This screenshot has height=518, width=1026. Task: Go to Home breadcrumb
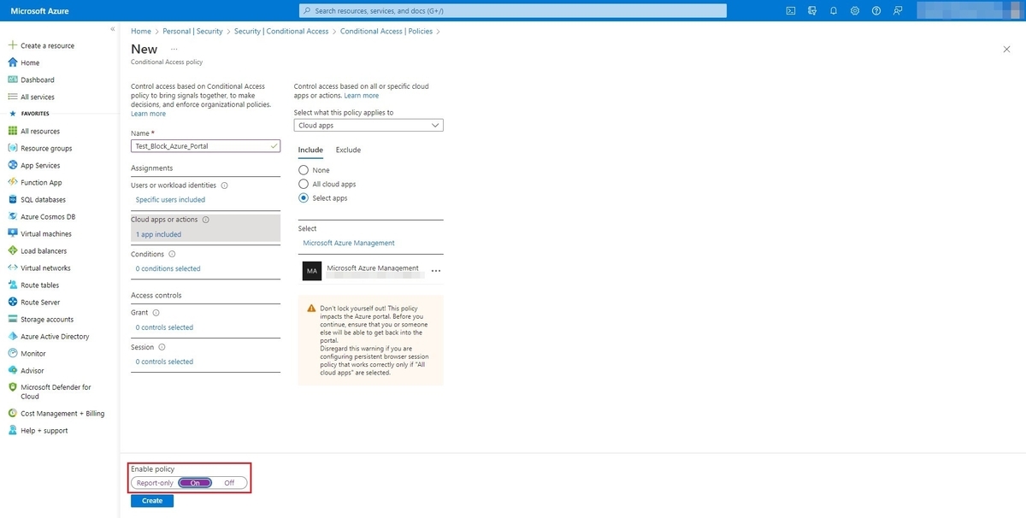[141, 31]
